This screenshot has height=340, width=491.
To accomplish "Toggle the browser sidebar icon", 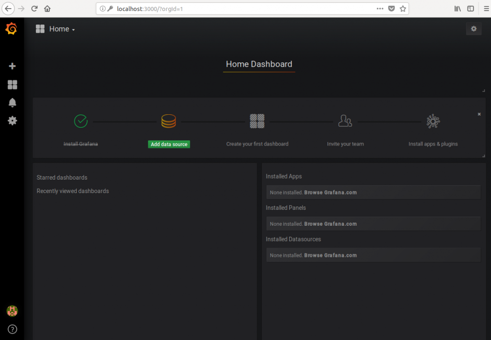I will 470,9.
